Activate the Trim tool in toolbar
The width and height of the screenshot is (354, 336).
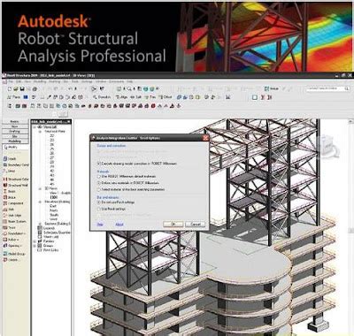(150, 97)
